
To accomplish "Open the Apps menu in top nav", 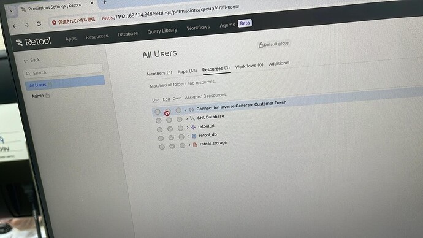I will point(71,39).
